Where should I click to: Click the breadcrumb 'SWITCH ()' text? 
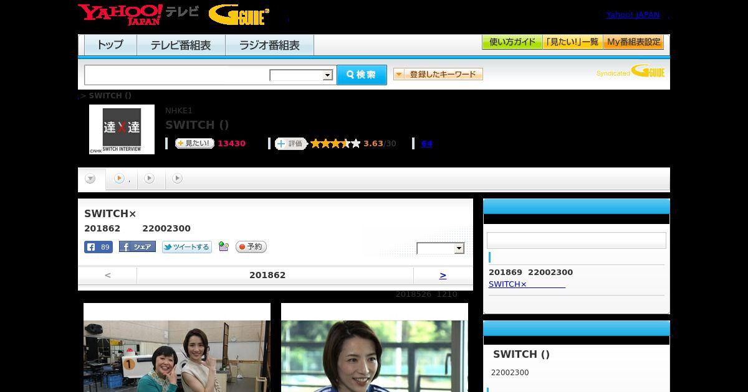[110, 96]
